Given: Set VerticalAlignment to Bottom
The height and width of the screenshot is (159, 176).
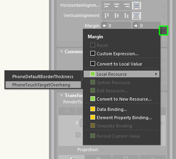Looking at the screenshot, I should (x=126, y=16).
